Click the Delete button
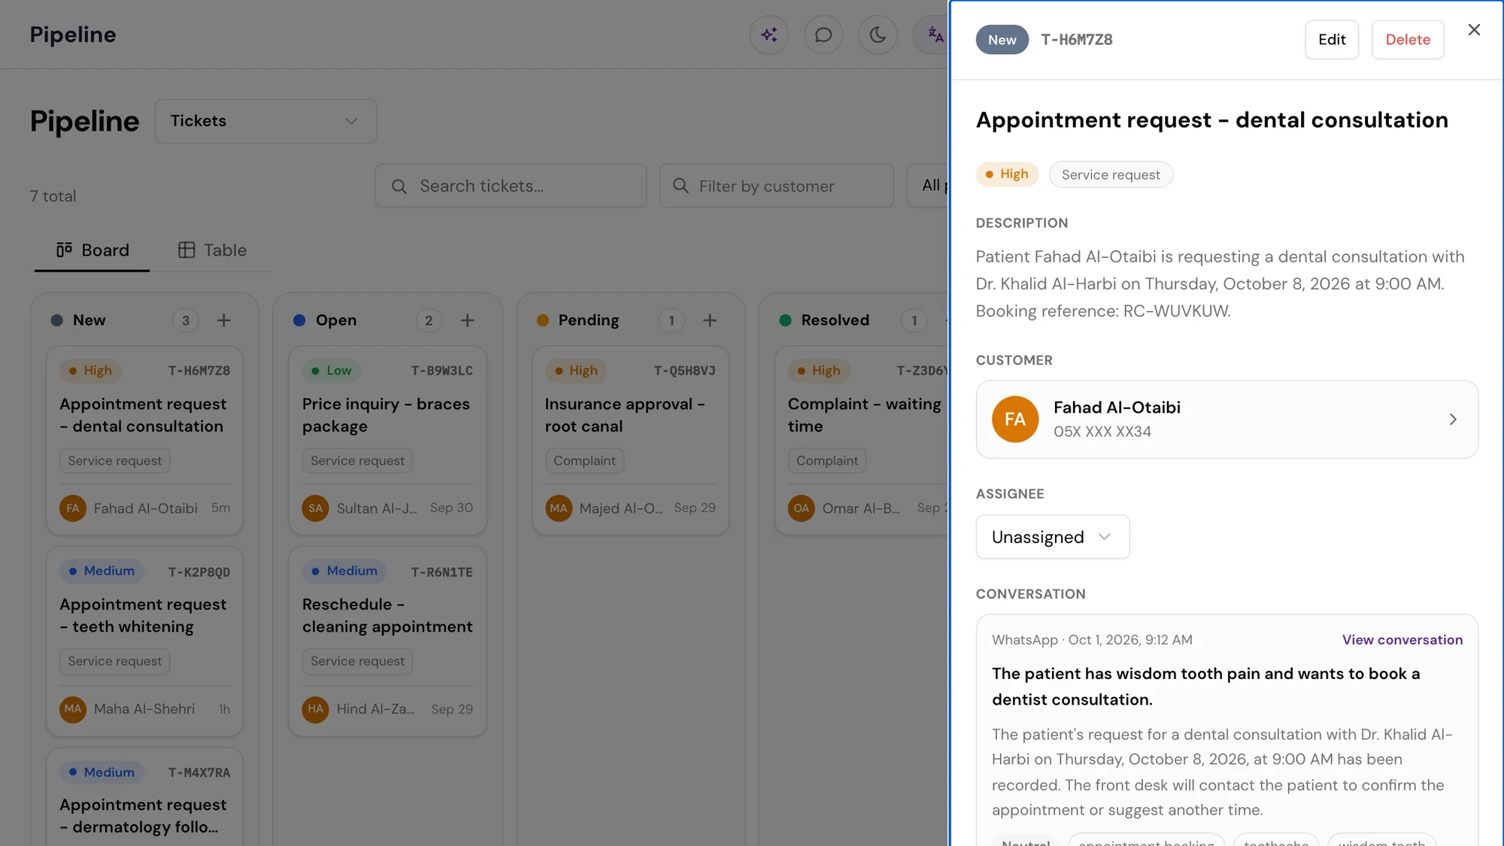This screenshot has height=846, width=1504. coord(1407,39)
